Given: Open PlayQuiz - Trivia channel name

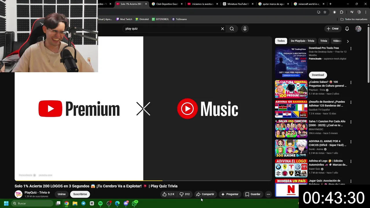Looking at the screenshot, I should pyautogui.click(x=36, y=192).
